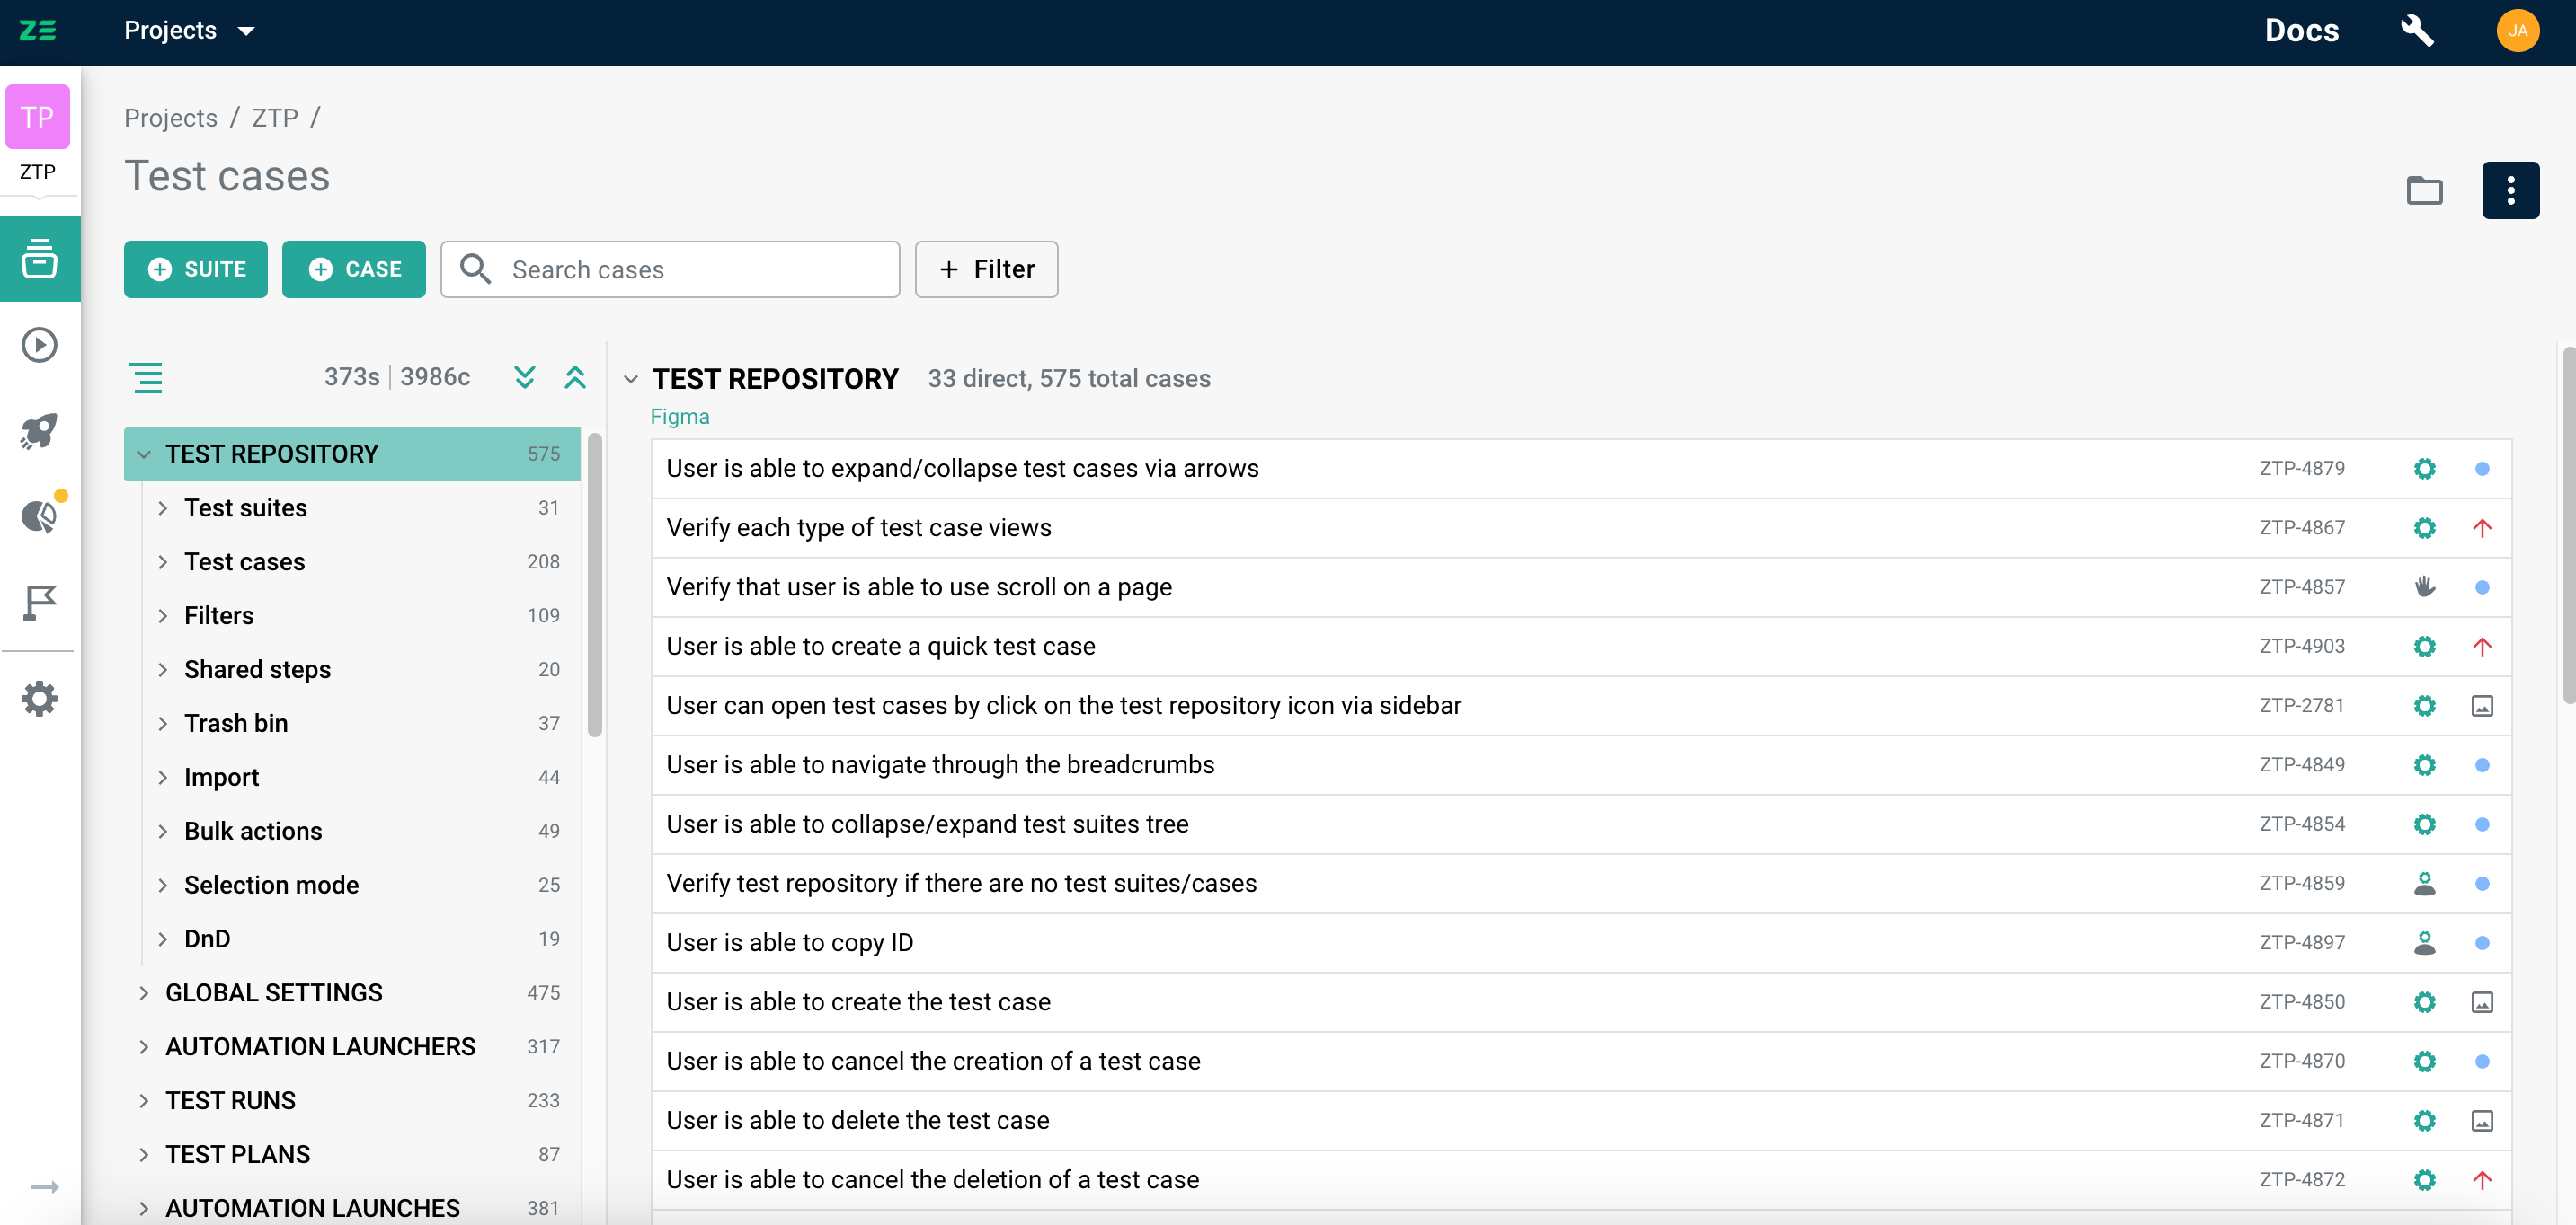The height and width of the screenshot is (1225, 2576).
Task: Select GLOBAL SETTINGS suite in tree
Action: 273,992
